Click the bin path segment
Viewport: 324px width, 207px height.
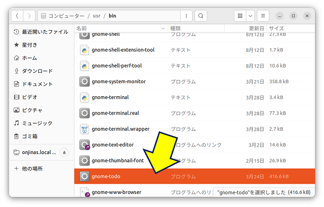[x=112, y=16]
